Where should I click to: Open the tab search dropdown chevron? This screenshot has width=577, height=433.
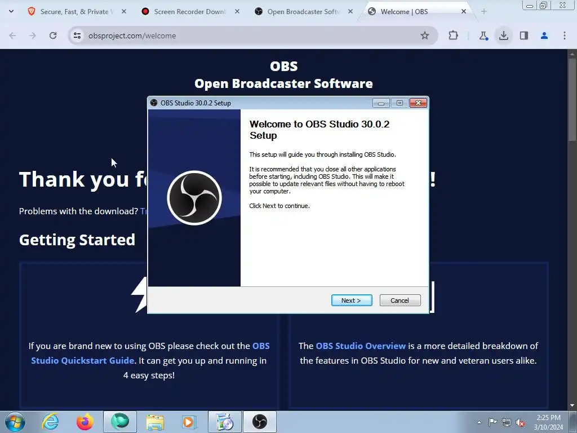coord(11,11)
